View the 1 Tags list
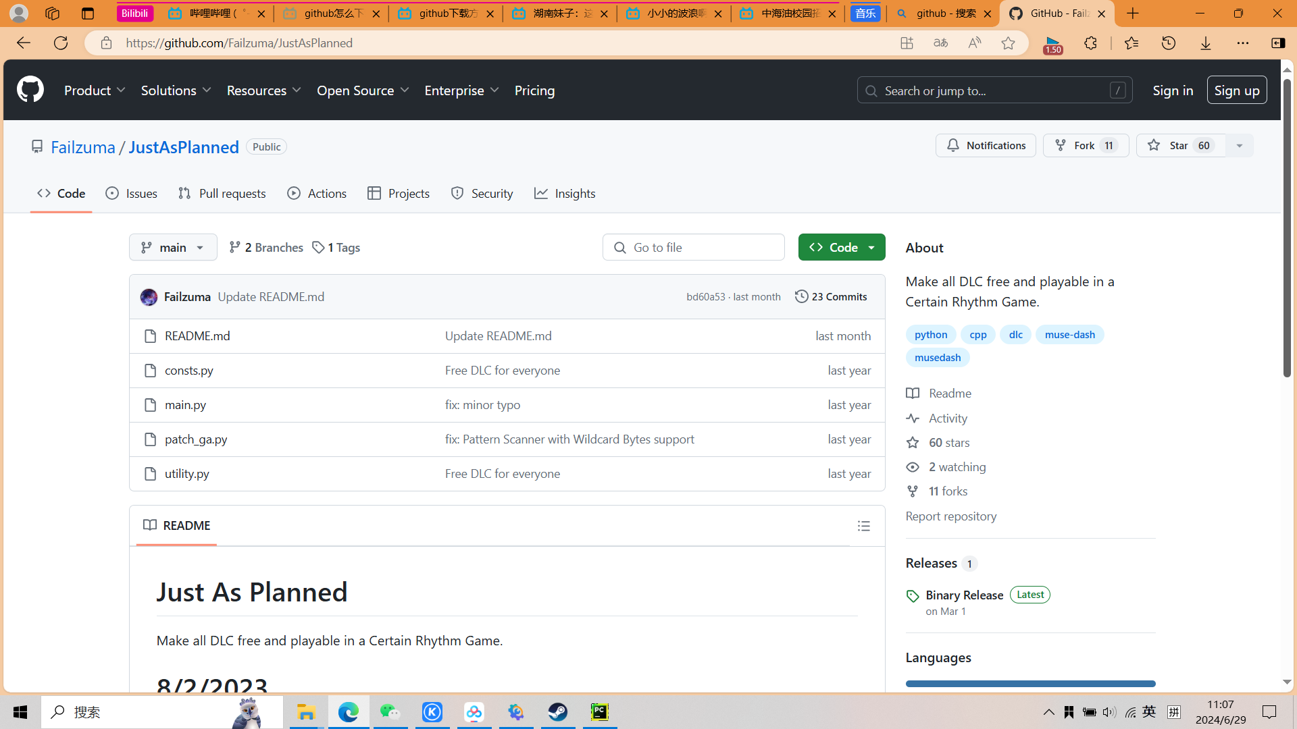The height and width of the screenshot is (729, 1297). (336, 248)
